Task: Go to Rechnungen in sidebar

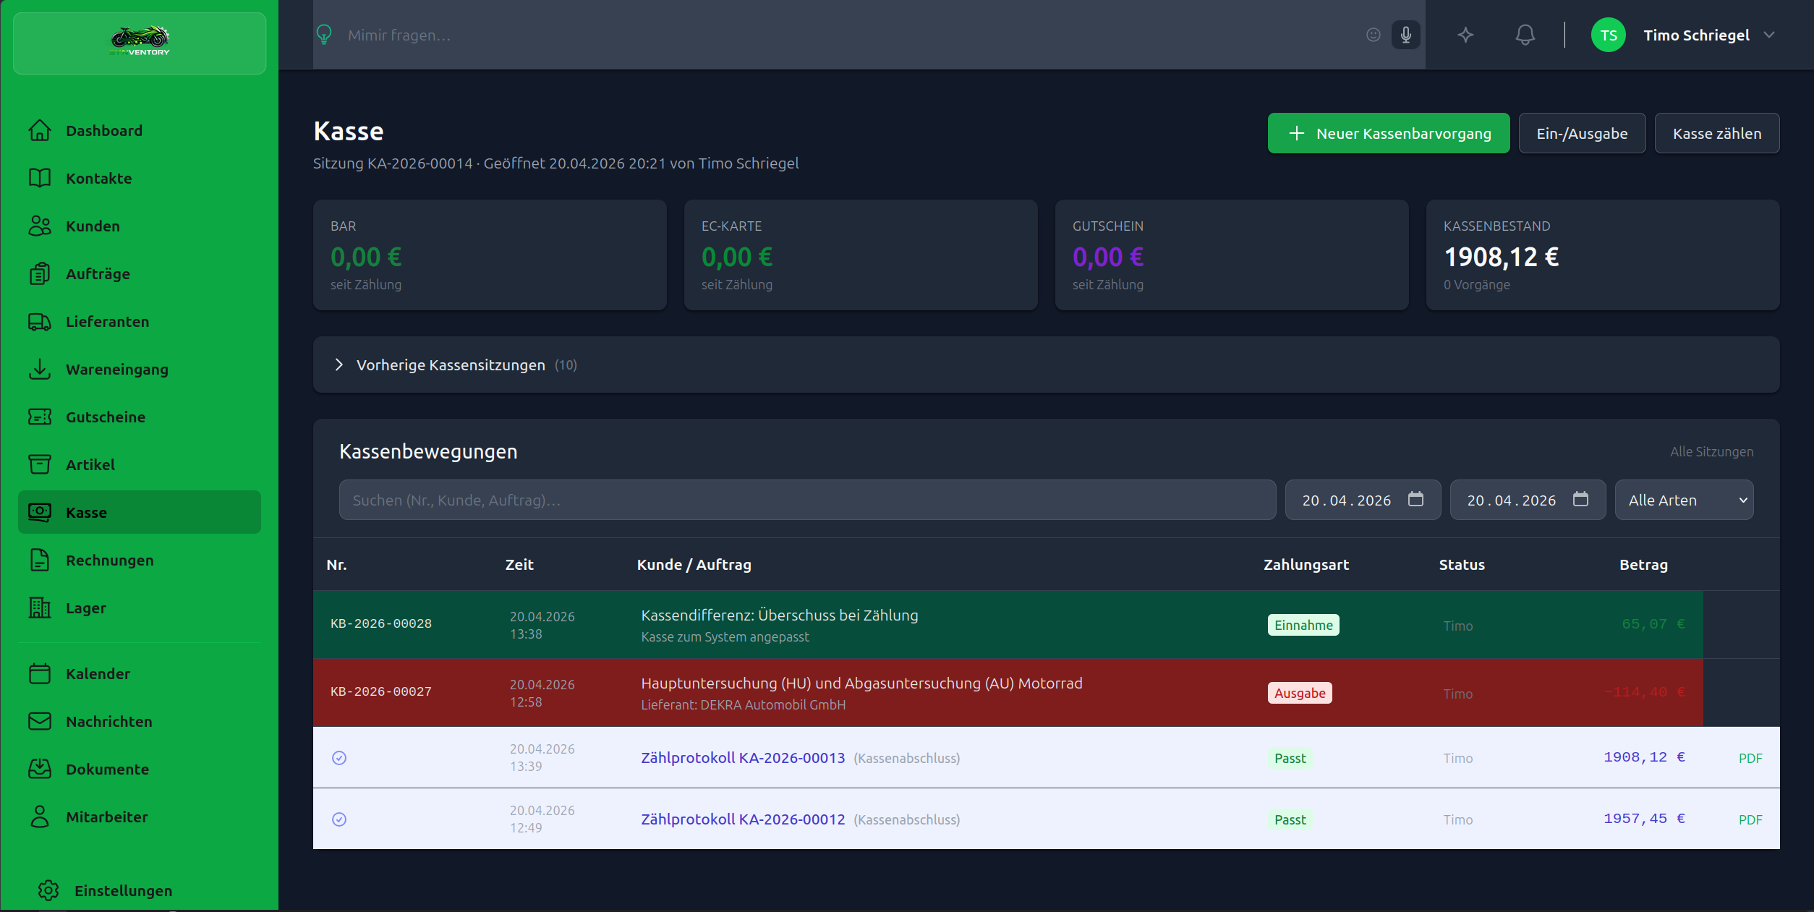Action: pyautogui.click(x=109, y=561)
